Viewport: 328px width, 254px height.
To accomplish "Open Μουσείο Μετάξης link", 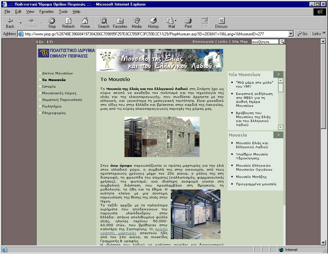I will pos(251,177).
